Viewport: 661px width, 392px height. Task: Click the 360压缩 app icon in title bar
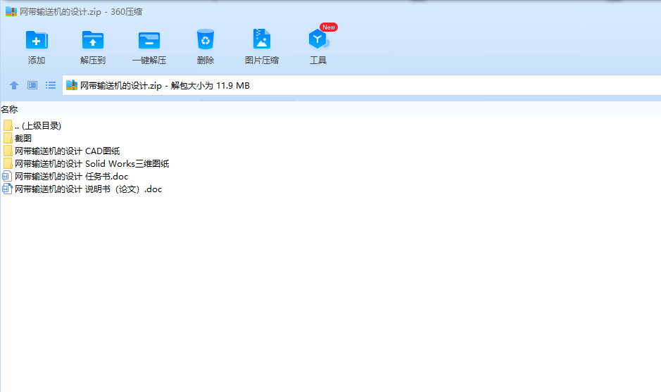[11, 11]
